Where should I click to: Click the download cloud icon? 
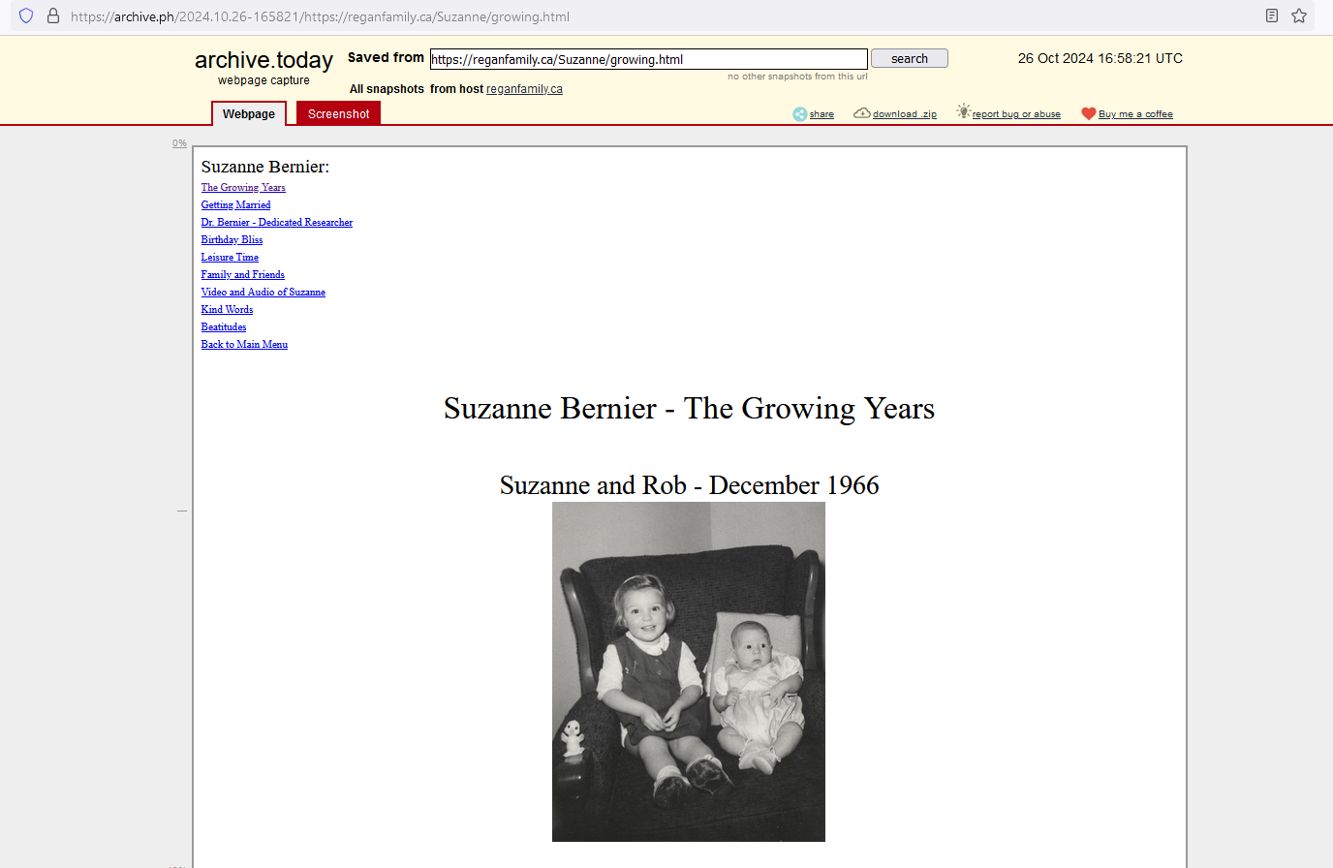(861, 113)
